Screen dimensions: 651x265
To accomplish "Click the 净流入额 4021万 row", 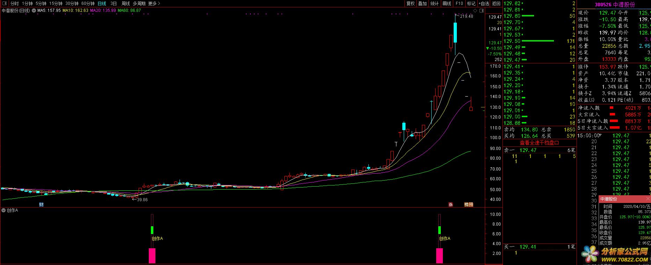I will pos(614,108).
